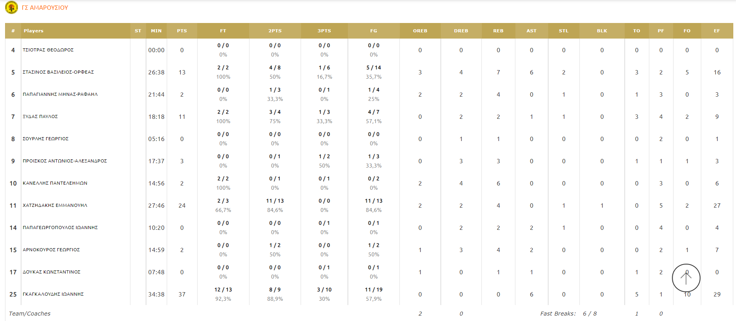Open player ΓΚΑΓΚΑΛΟΥΔΗΣ ΙΩΑΝΝΗΣ profile

(x=53, y=294)
